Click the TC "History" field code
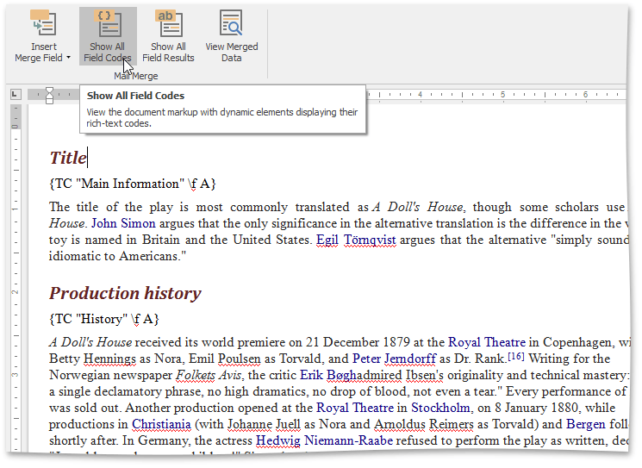Screen dimensions: 642x468 point(103,319)
